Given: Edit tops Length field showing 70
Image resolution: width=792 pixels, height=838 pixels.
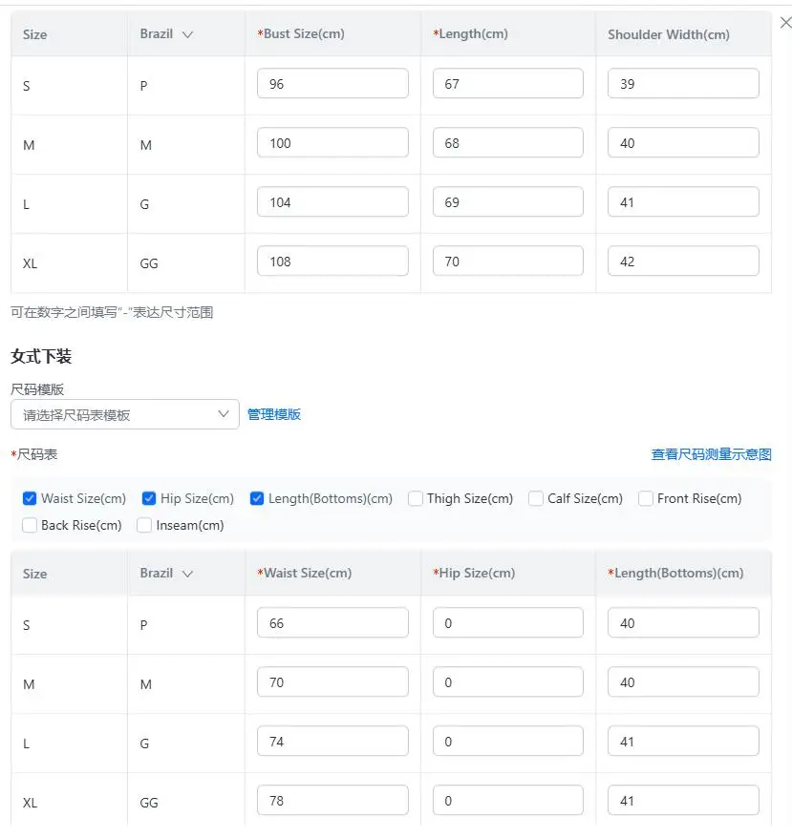Looking at the screenshot, I should (508, 262).
